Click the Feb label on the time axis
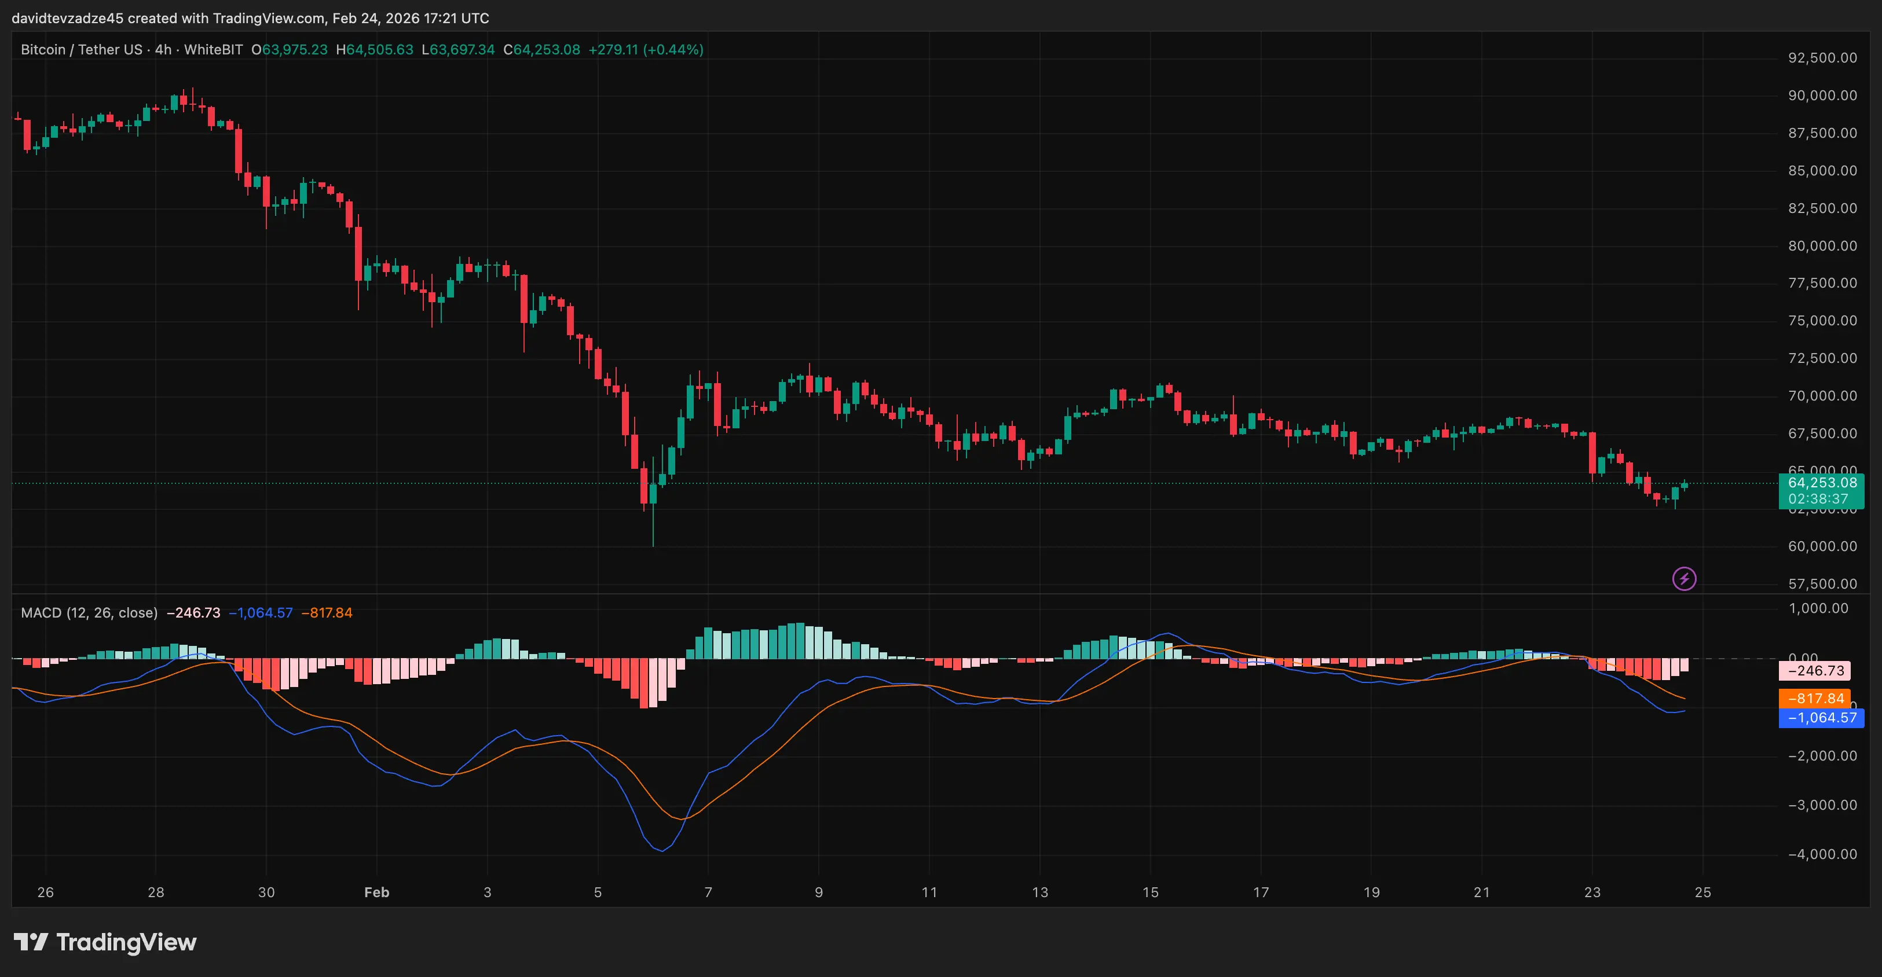The image size is (1882, 977). tap(376, 892)
